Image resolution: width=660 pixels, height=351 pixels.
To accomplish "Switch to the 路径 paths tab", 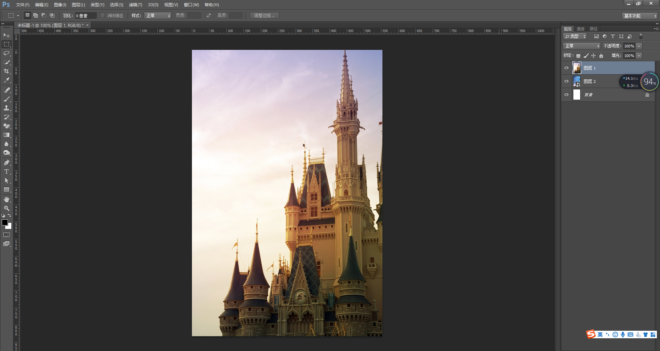I will coord(594,29).
